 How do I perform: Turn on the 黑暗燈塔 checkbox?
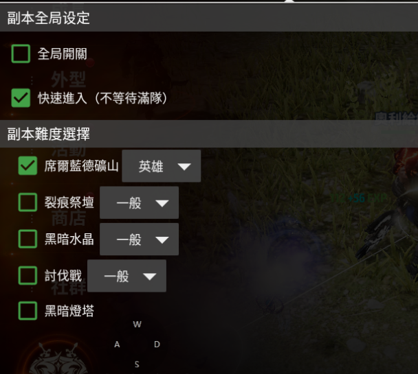coord(27,311)
